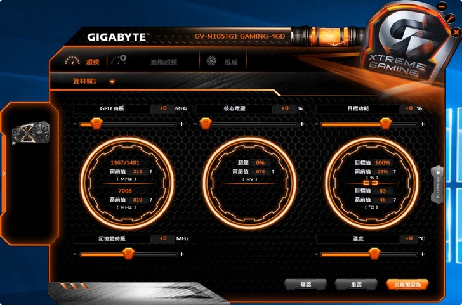Decrease 目標功耗 with minus button

316,124
